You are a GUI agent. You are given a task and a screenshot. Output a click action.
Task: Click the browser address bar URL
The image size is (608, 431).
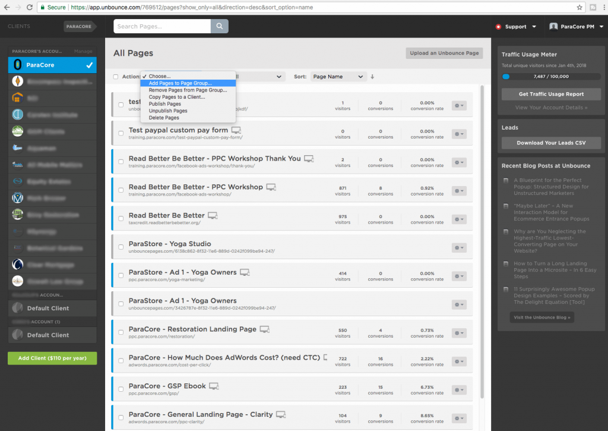[192, 7]
